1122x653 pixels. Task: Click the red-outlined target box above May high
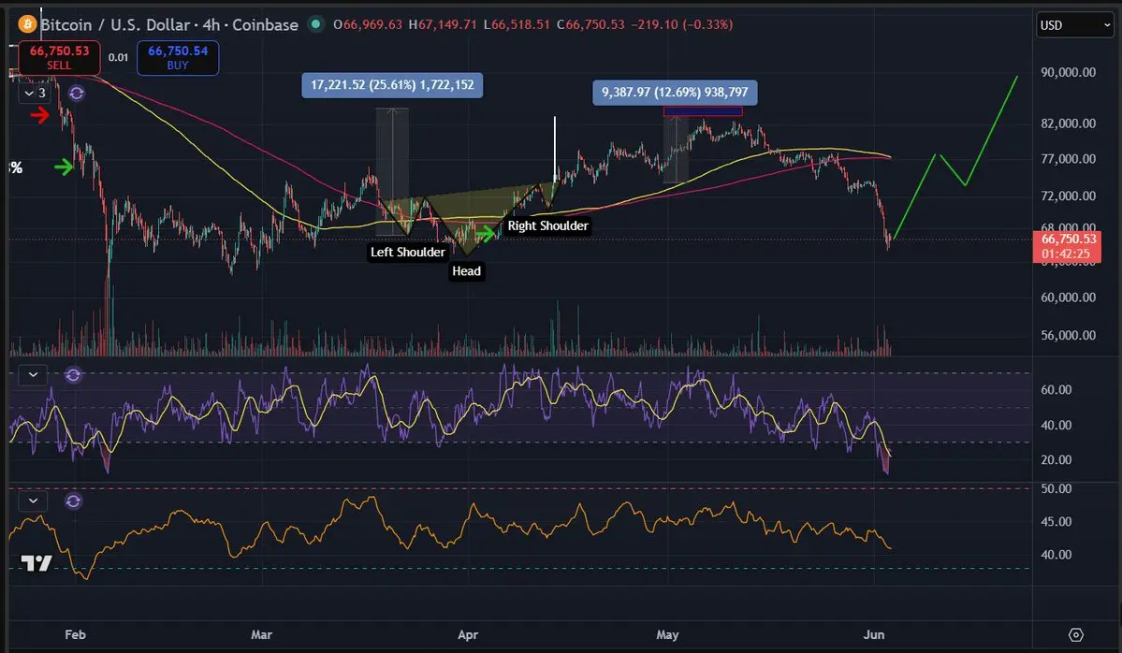(703, 110)
